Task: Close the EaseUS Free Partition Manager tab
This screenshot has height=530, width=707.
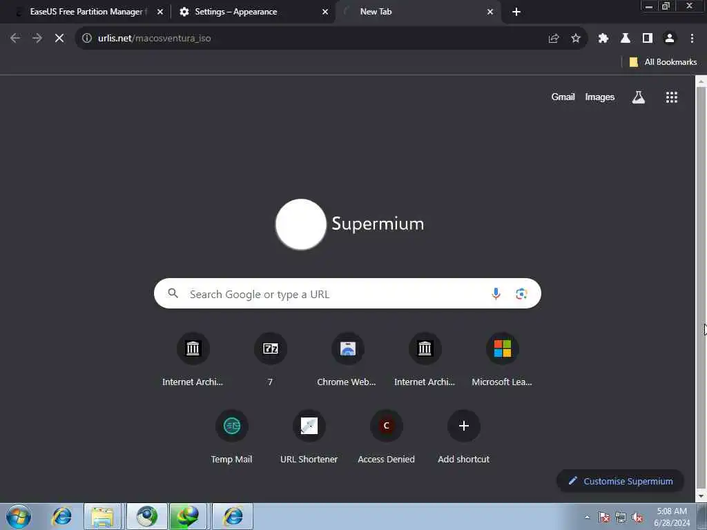Action: (160, 12)
